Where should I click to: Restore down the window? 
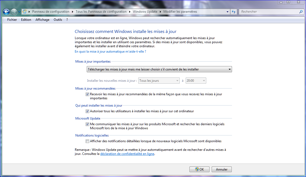click(x=288, y=2)
